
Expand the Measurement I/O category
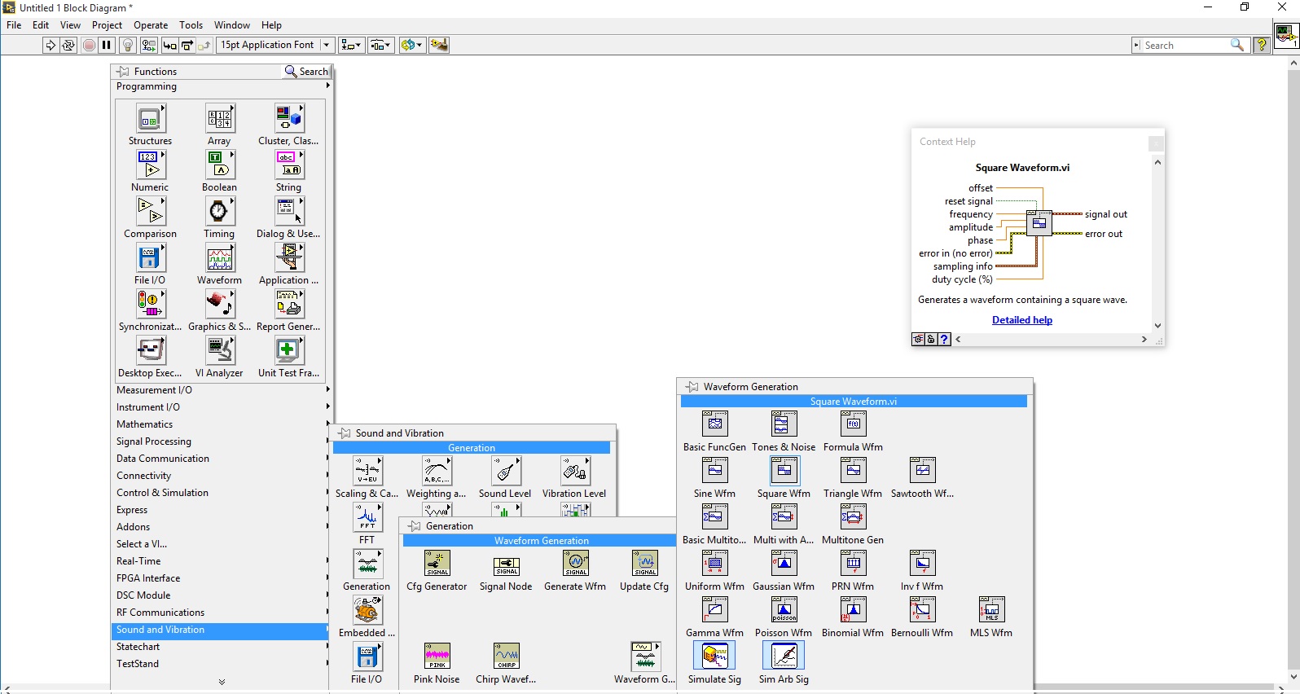pos(222,390)
